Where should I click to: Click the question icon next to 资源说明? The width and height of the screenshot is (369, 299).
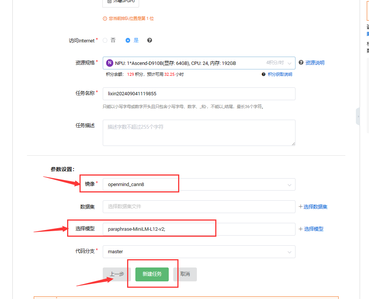[x=301, y=63]
